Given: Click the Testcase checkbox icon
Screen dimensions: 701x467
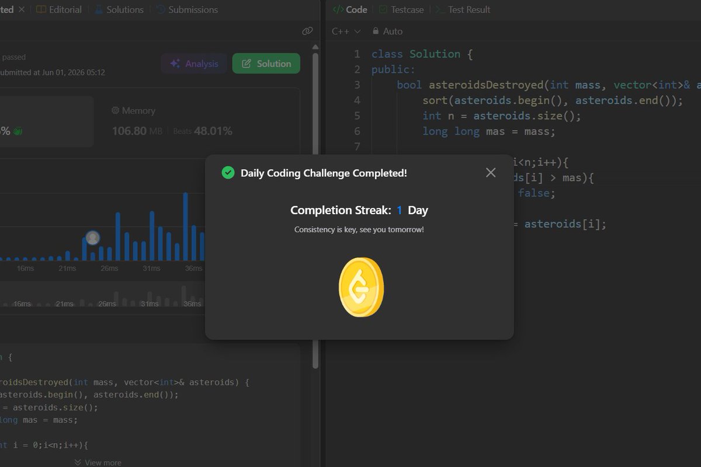Looking at the screenshot, I should [383, 9].
